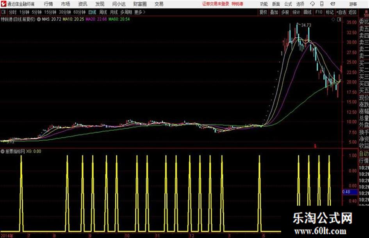Click the 游客 user label
369x238 pixels.
coord(353,4)
